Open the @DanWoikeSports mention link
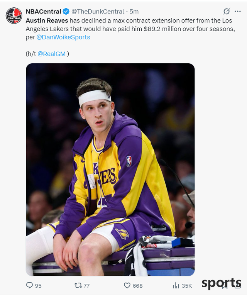The height and width of the screenshot is (295, 247). coord(63,37)
